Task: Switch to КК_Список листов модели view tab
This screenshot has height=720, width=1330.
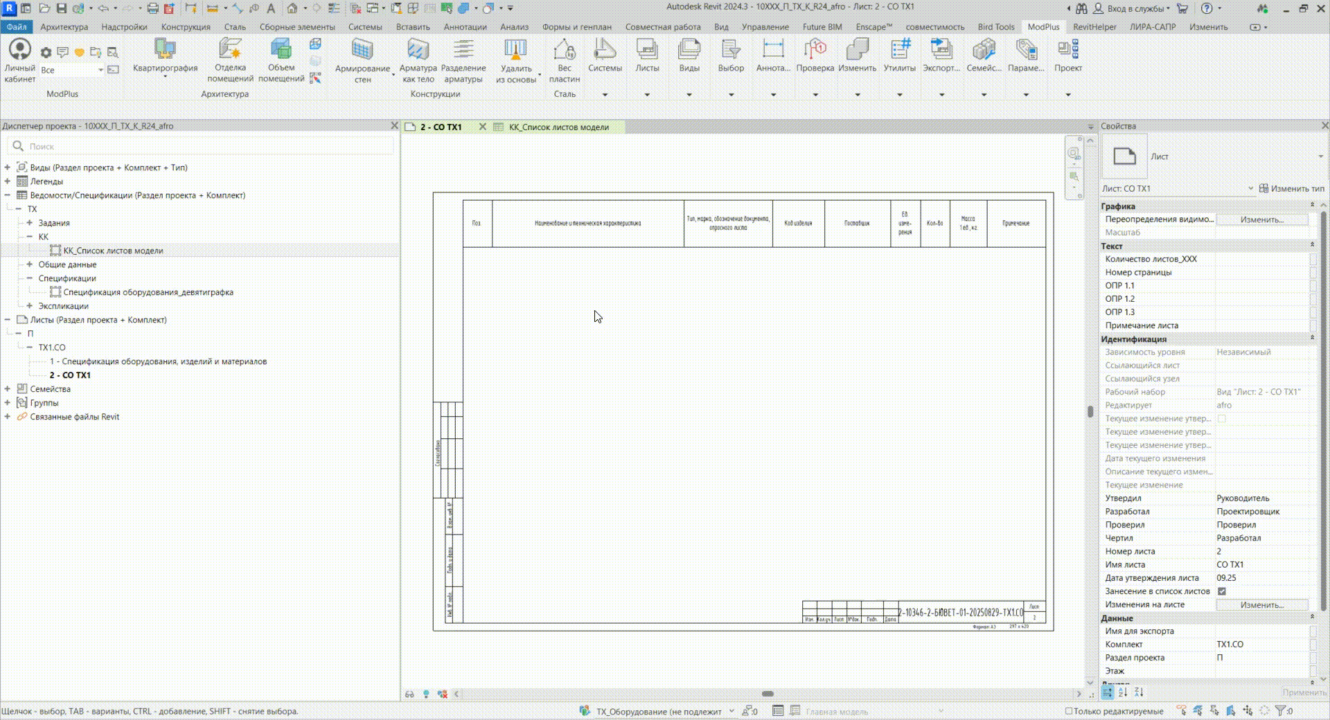Action: (x=558, y=127)
